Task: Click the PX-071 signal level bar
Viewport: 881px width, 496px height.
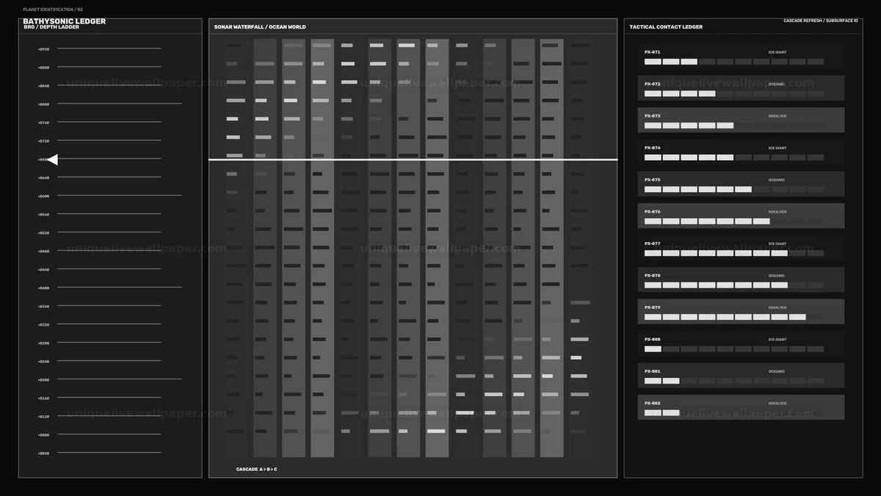Action: (734, 62)
